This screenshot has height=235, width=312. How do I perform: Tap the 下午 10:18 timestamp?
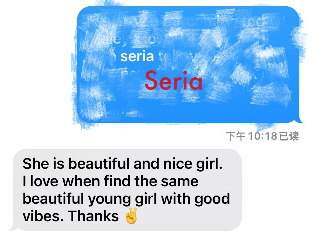pyautogui.click(x=251, y=136)
